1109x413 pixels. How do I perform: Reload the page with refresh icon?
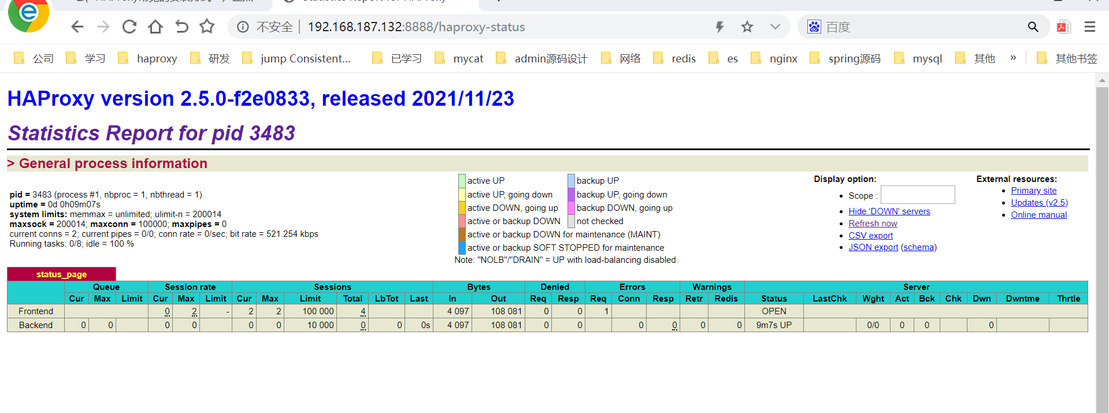point(129,27)
